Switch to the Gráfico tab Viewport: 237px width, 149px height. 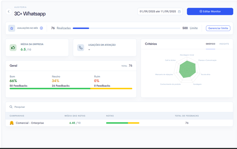(210, 44)
